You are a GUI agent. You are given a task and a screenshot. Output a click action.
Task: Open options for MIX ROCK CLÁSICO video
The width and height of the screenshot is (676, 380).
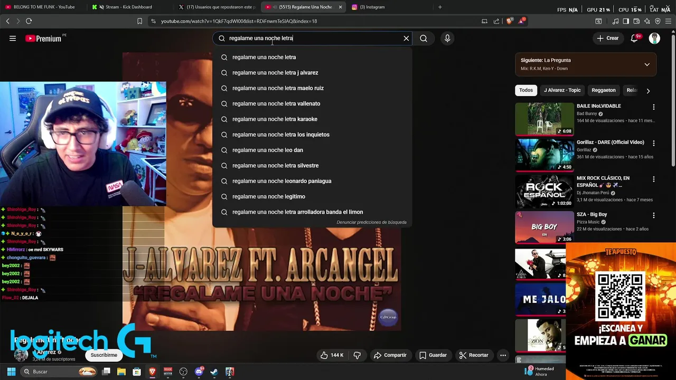pos(654,179)
